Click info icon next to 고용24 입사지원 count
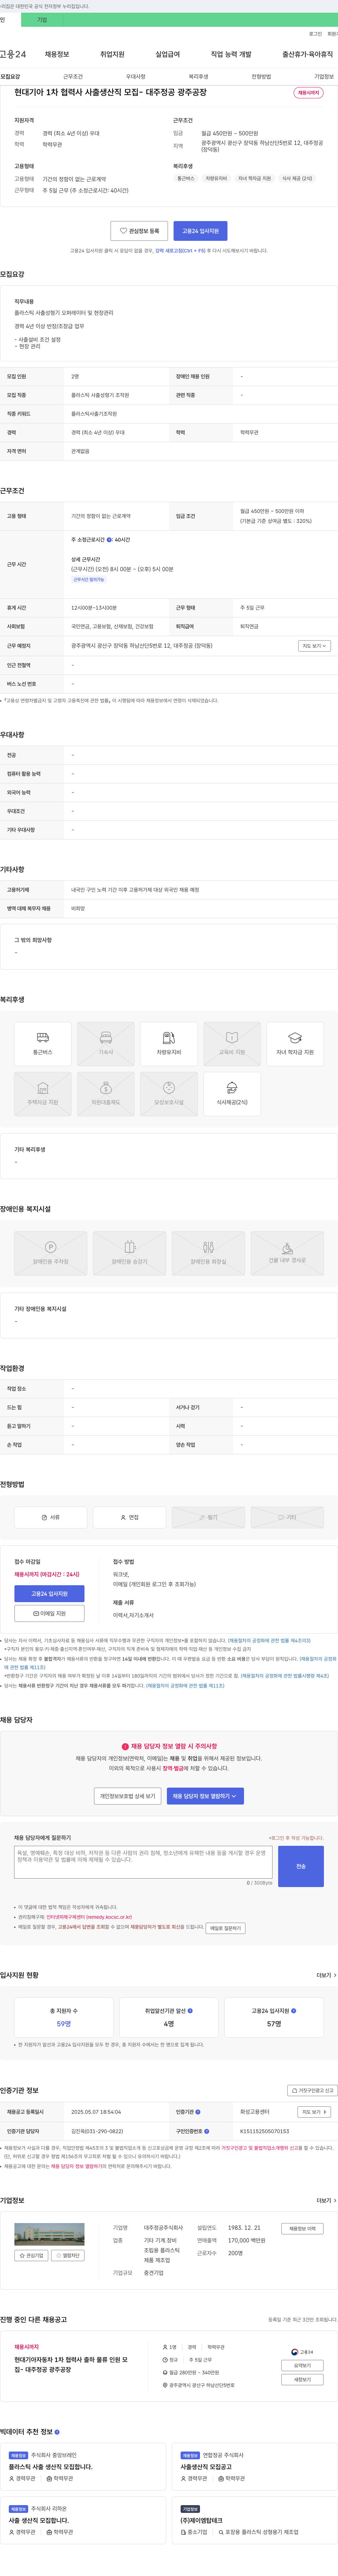The image size is (338, 2576). (293, 2010)
